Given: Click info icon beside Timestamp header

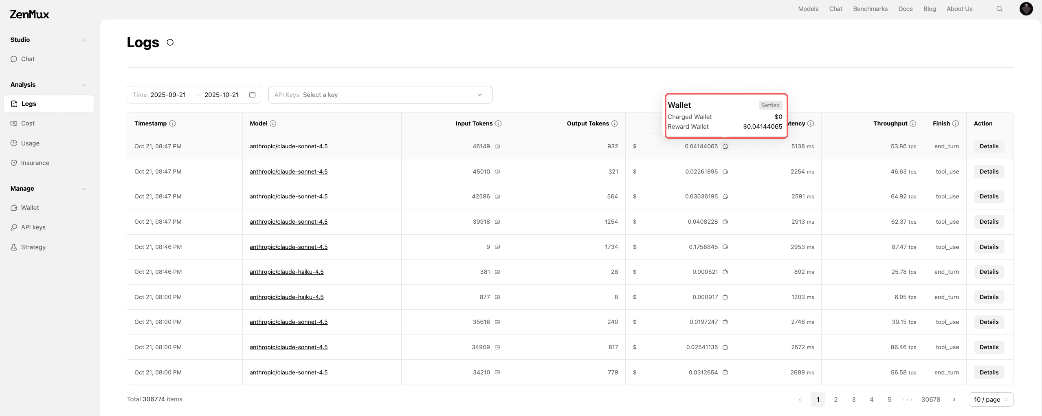Looking at the screenshot, I should (x=172, y=123).
